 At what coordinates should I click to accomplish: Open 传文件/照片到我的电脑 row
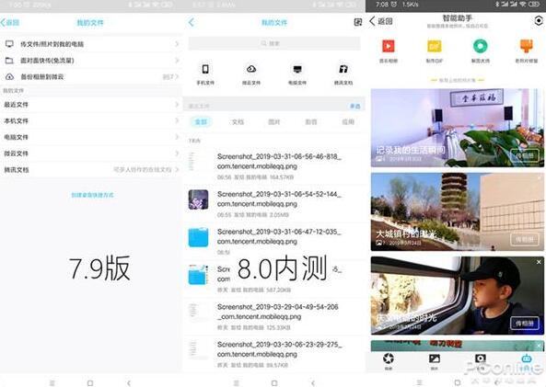90,44
